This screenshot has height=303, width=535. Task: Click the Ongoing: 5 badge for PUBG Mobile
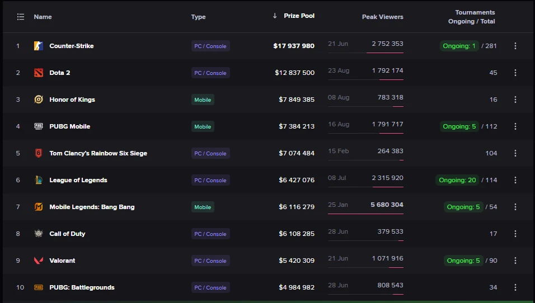pos(459,126)
